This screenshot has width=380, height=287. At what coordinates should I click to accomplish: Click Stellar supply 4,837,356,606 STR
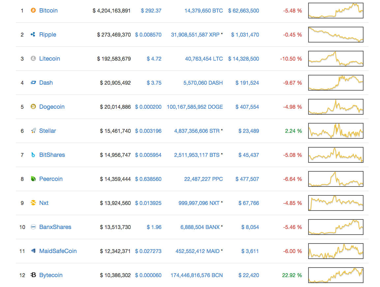(197, 131)
